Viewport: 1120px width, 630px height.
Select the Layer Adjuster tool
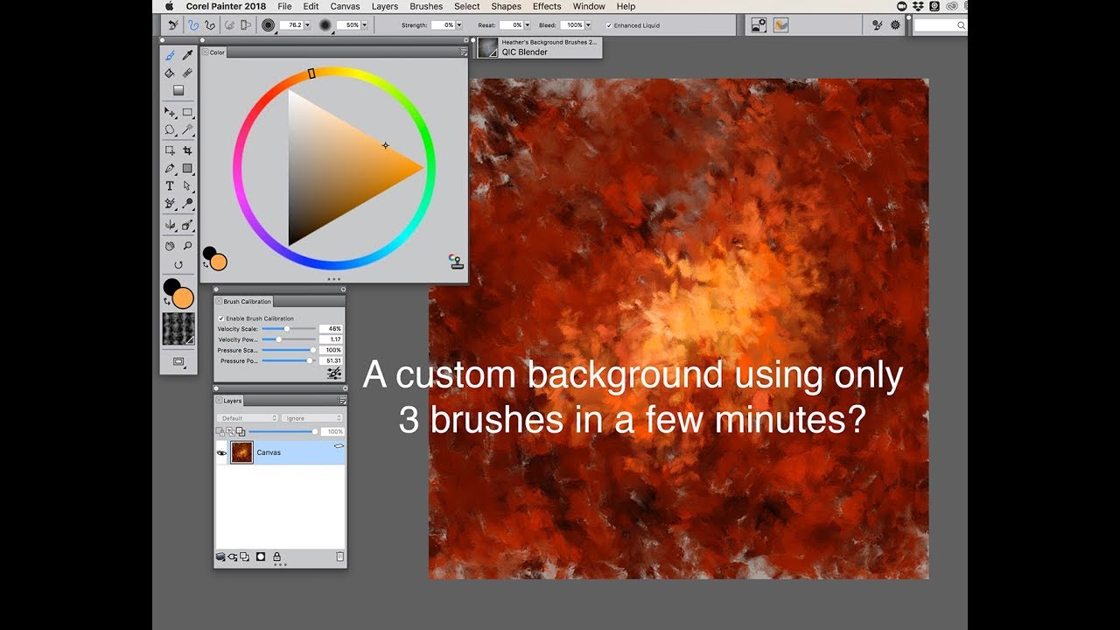(170, 112)
